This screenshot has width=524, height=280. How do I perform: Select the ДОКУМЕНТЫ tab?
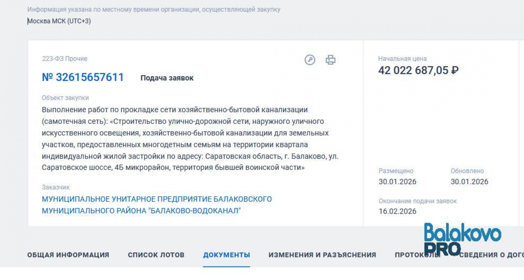(x=227, y=255)
